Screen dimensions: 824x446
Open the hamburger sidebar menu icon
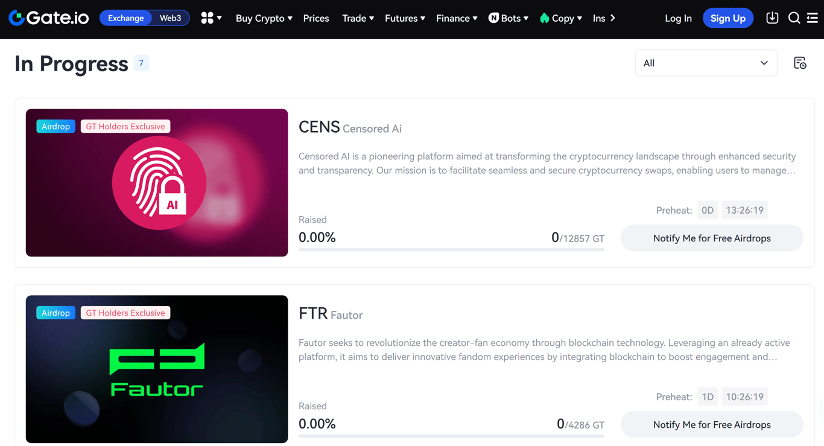(x=813, y=18)
